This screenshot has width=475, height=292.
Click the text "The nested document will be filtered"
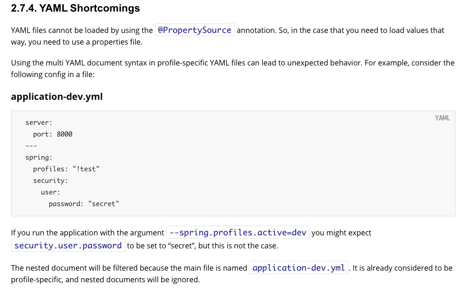(x=129, y=268)
